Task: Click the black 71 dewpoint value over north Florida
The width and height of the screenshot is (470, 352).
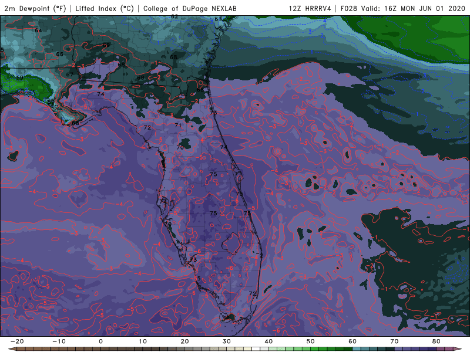Action: 178,126
